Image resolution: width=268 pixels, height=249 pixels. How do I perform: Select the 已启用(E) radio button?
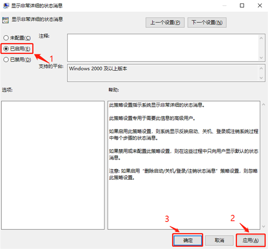click(x=17, y=49)
